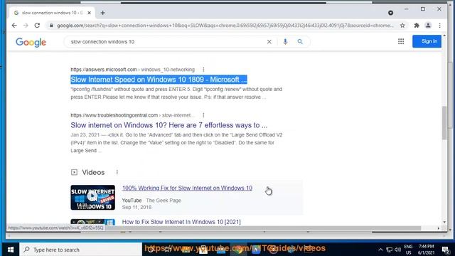Open the Chrome extensions puzzle icon
The image size is (455, 256).
[x=417, y=26]
